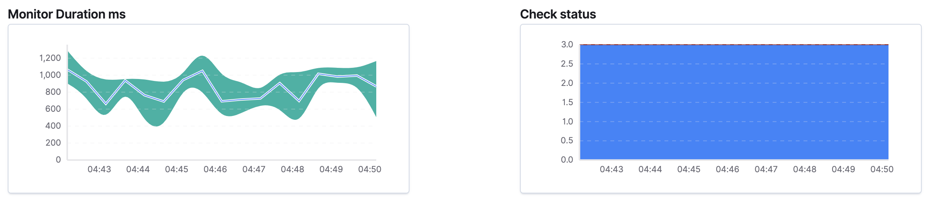This screenshot has width=931, height=205.
Task: Click 04:43 time label under Monitor Duration chart
Action: [x=99, y=170]
